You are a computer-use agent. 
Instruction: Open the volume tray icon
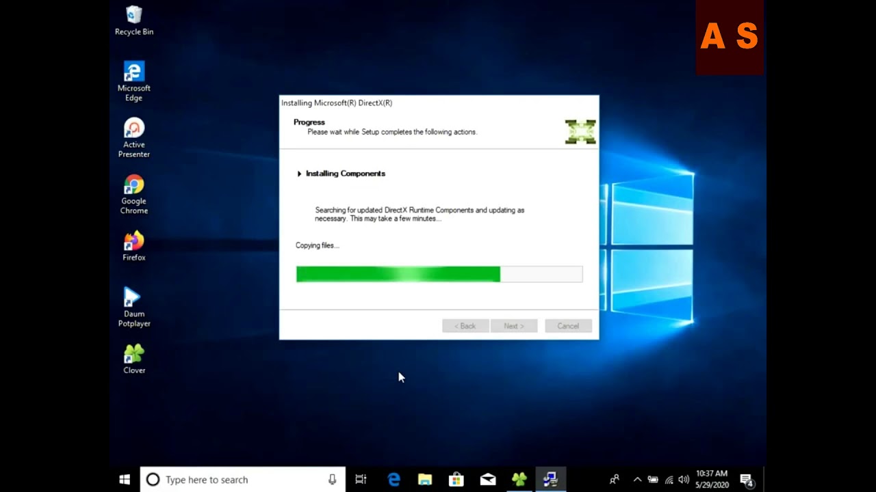click(x=684, y=480)
